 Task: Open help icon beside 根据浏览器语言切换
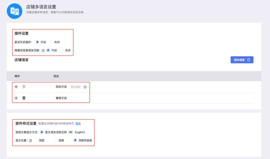43,51
